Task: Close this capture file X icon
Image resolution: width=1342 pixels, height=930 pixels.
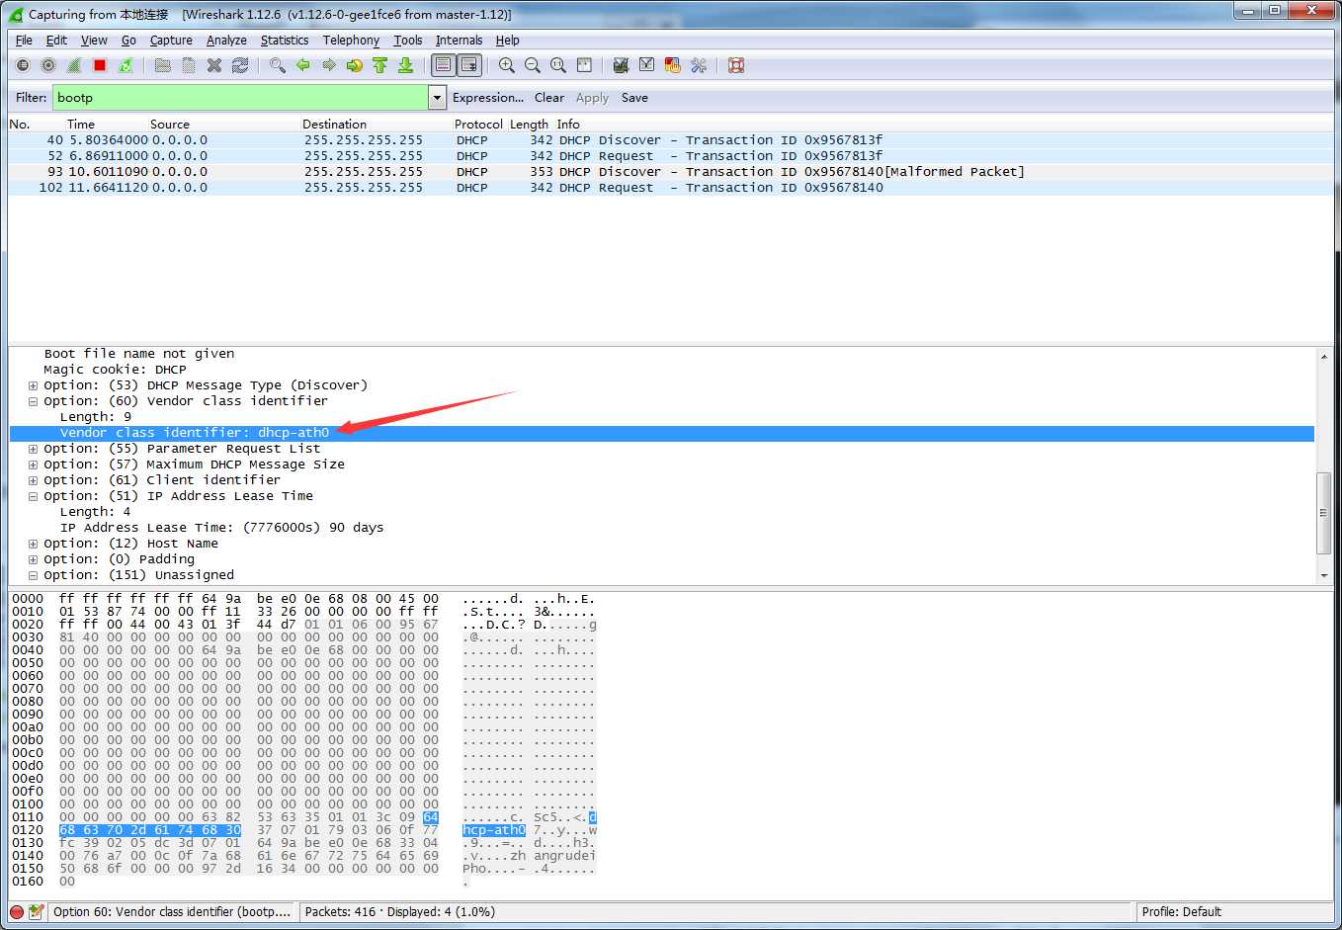Action: pyautogui.click(x=214, y=65)
